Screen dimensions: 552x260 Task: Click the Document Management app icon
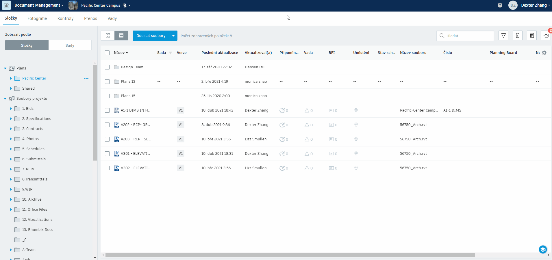pos(6,5)
